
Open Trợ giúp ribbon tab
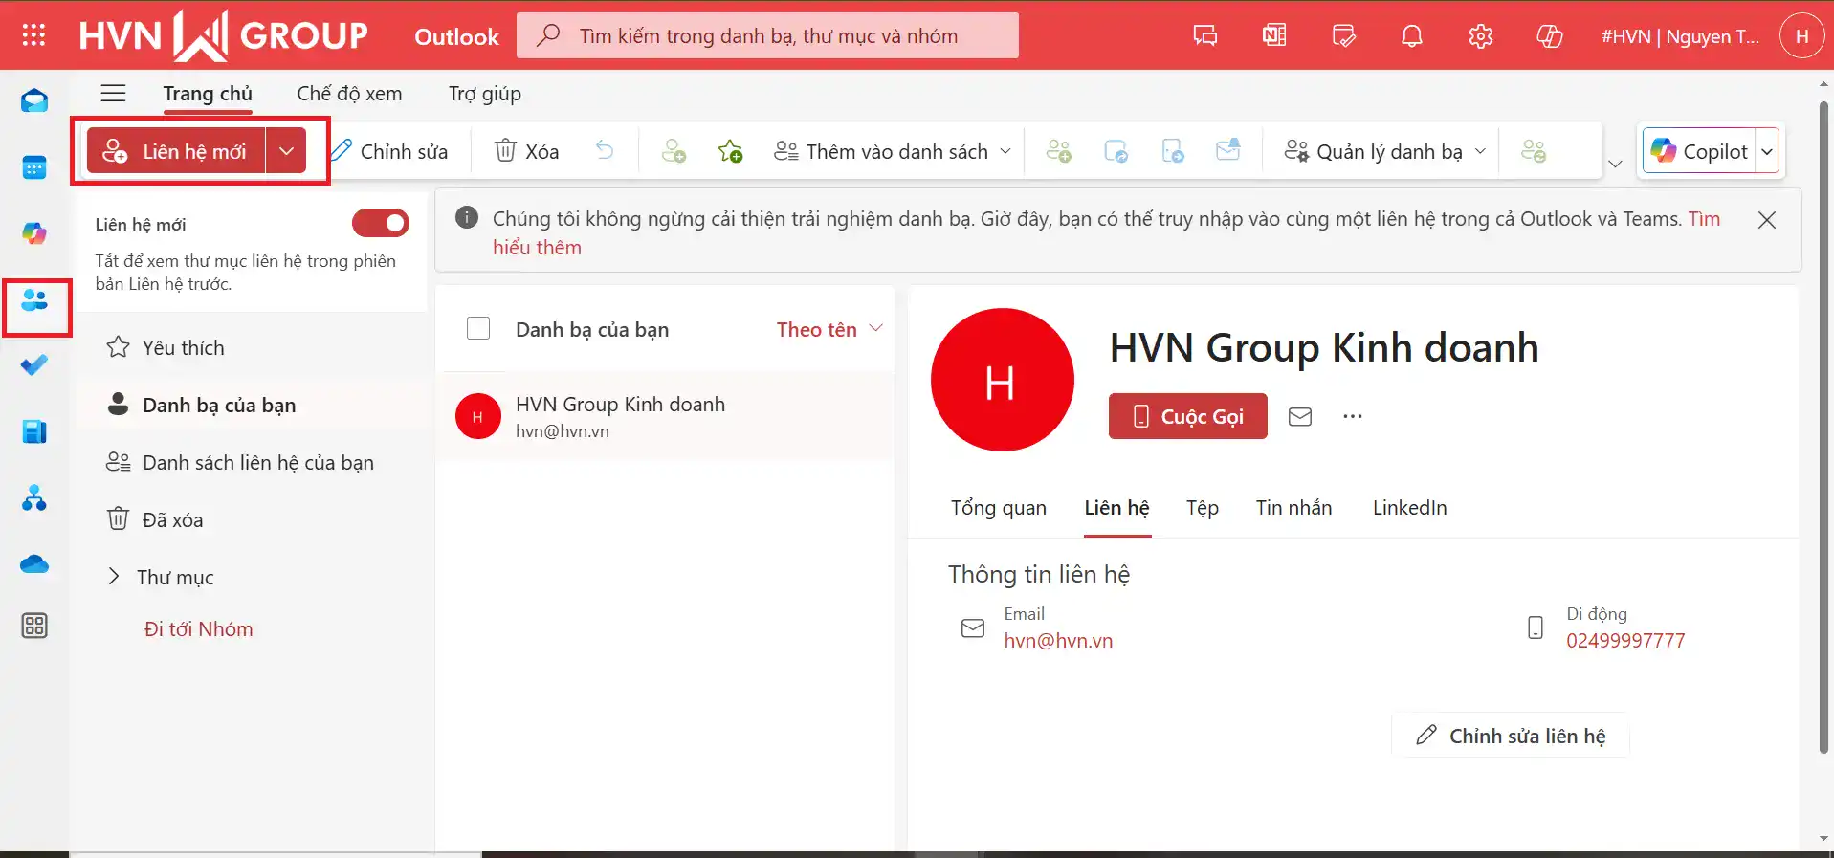click(485, 93)
